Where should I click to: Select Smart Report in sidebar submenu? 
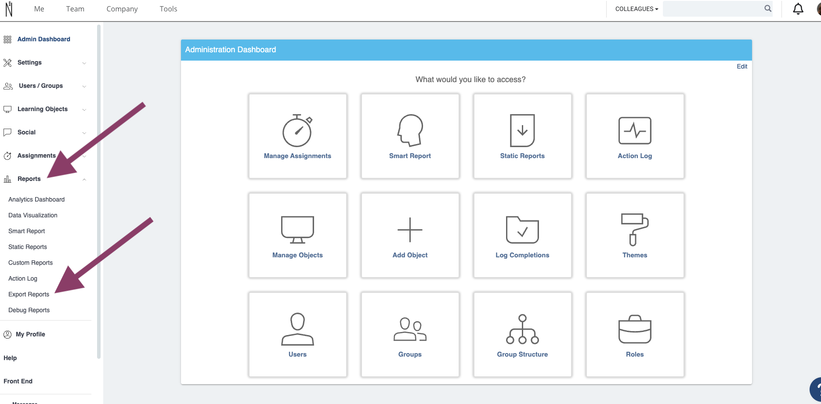(27, 231)
